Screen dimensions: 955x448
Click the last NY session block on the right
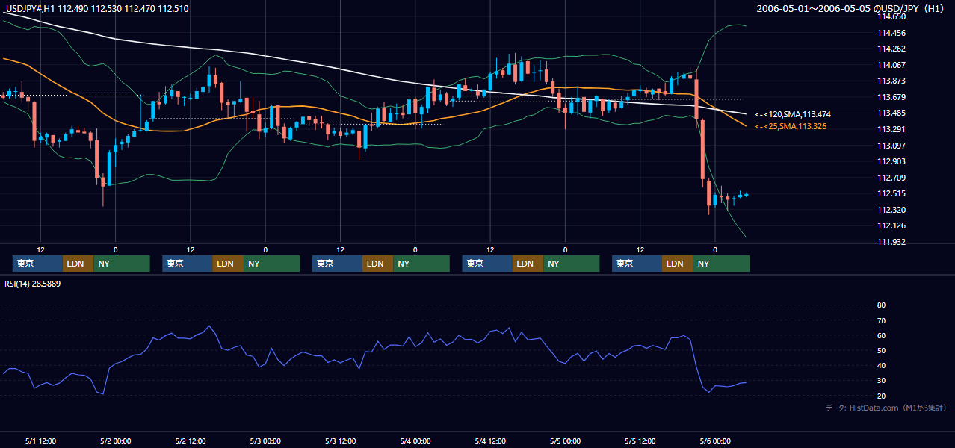coord(721,264)
